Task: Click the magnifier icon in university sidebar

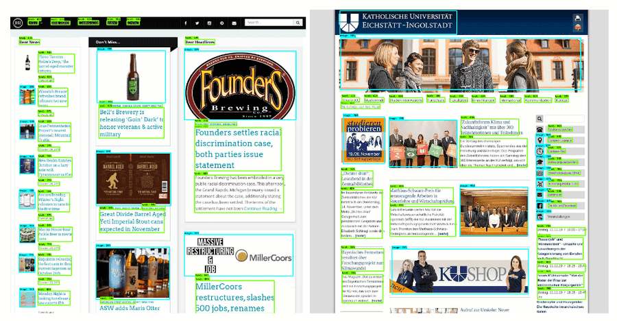Action: [x=540, y=119]
